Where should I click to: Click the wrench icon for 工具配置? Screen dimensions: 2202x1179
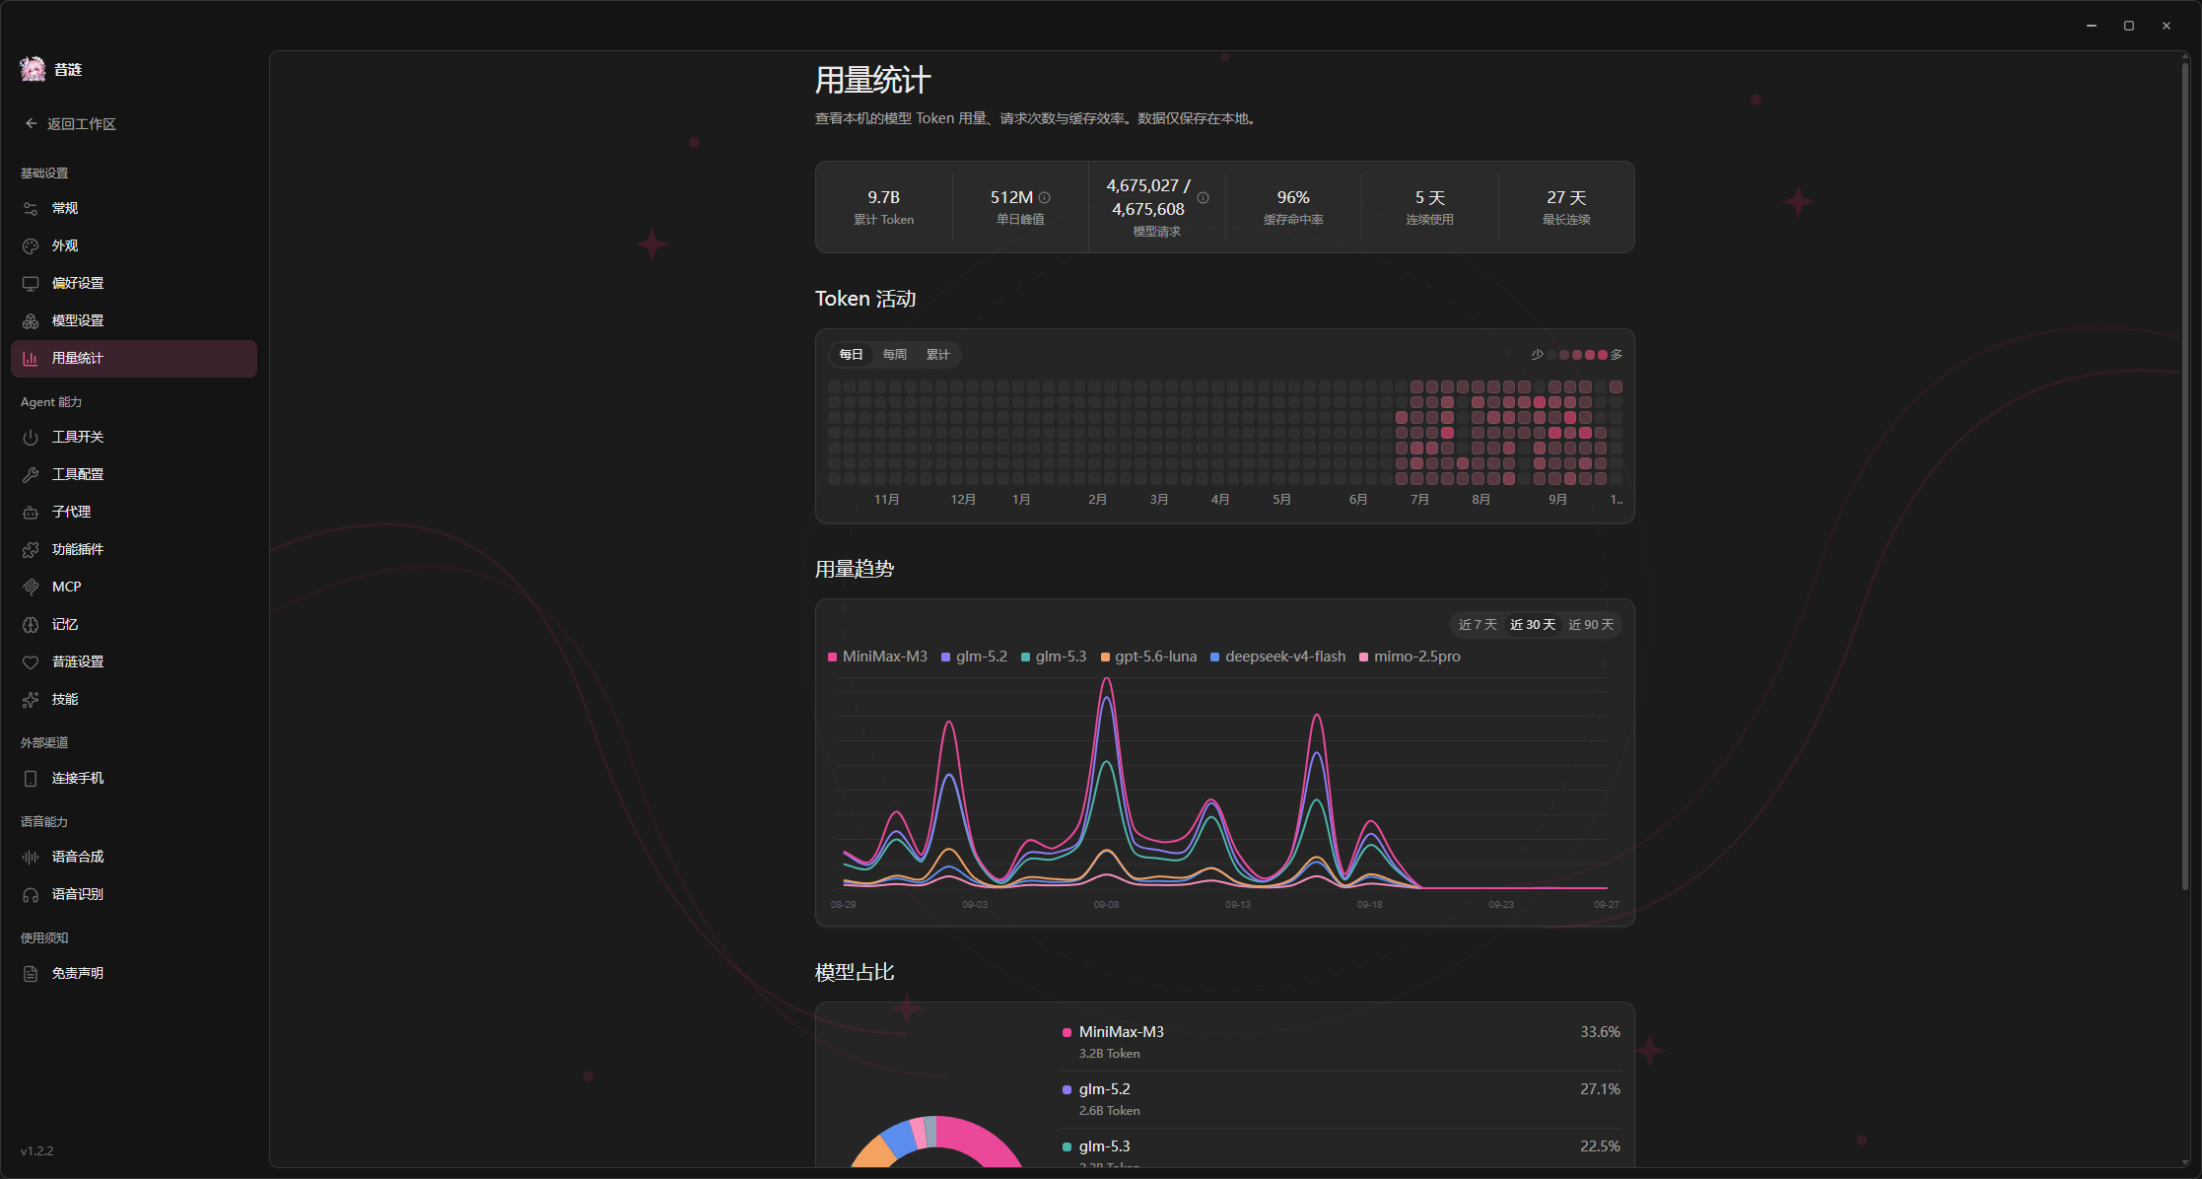click(31, 474)
